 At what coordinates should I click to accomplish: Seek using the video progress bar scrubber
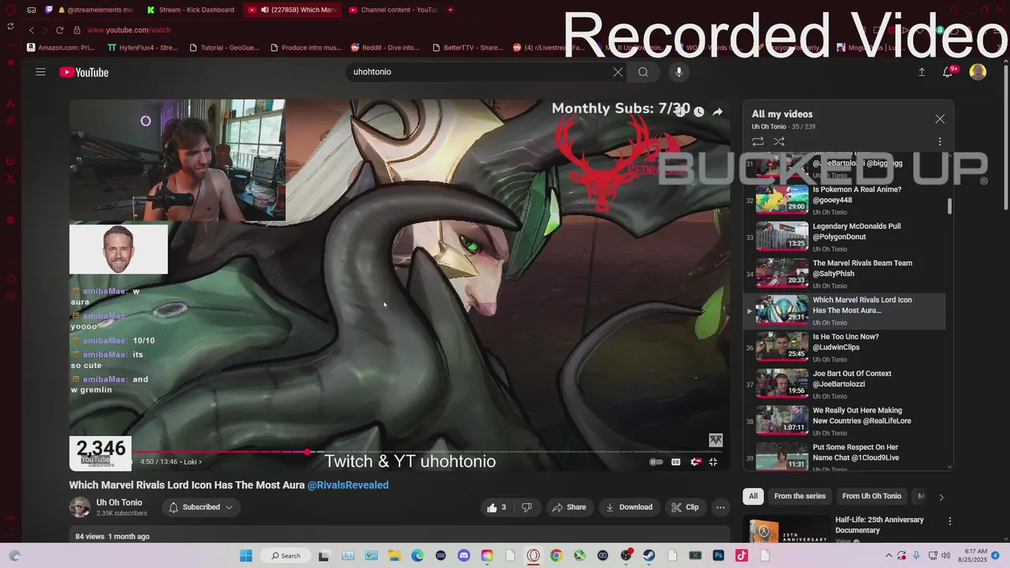tap(307, 451)
